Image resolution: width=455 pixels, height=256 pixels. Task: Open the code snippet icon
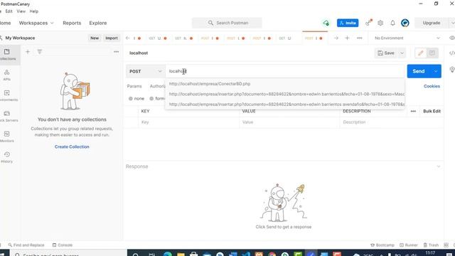(x=452, y=53)
